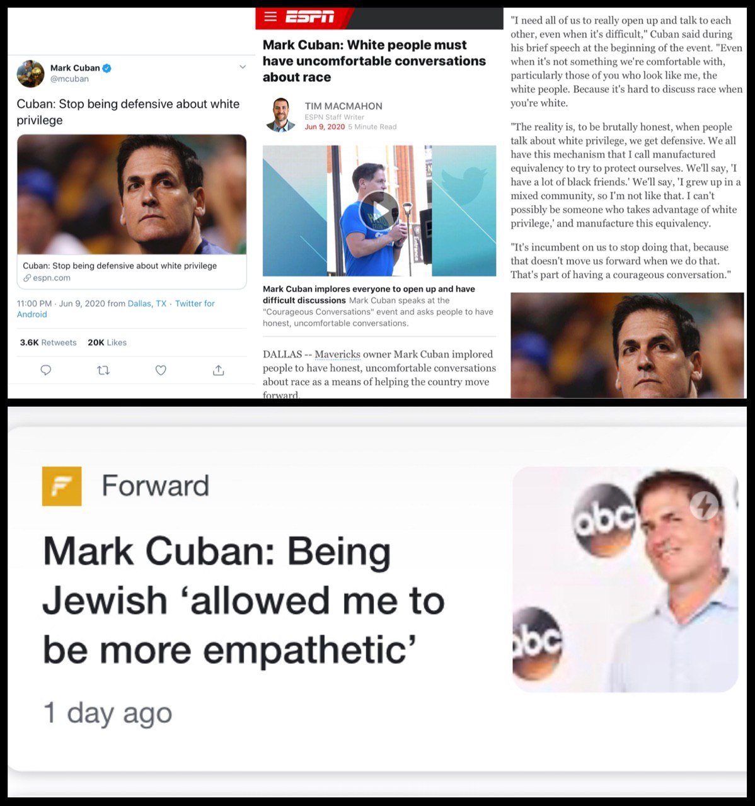Image resolution: width=755 pixels, height=806 pixels.
Task: Follow the Mavericks hyperlink in article
Action: pyautogui.click(x=337, y=354)
